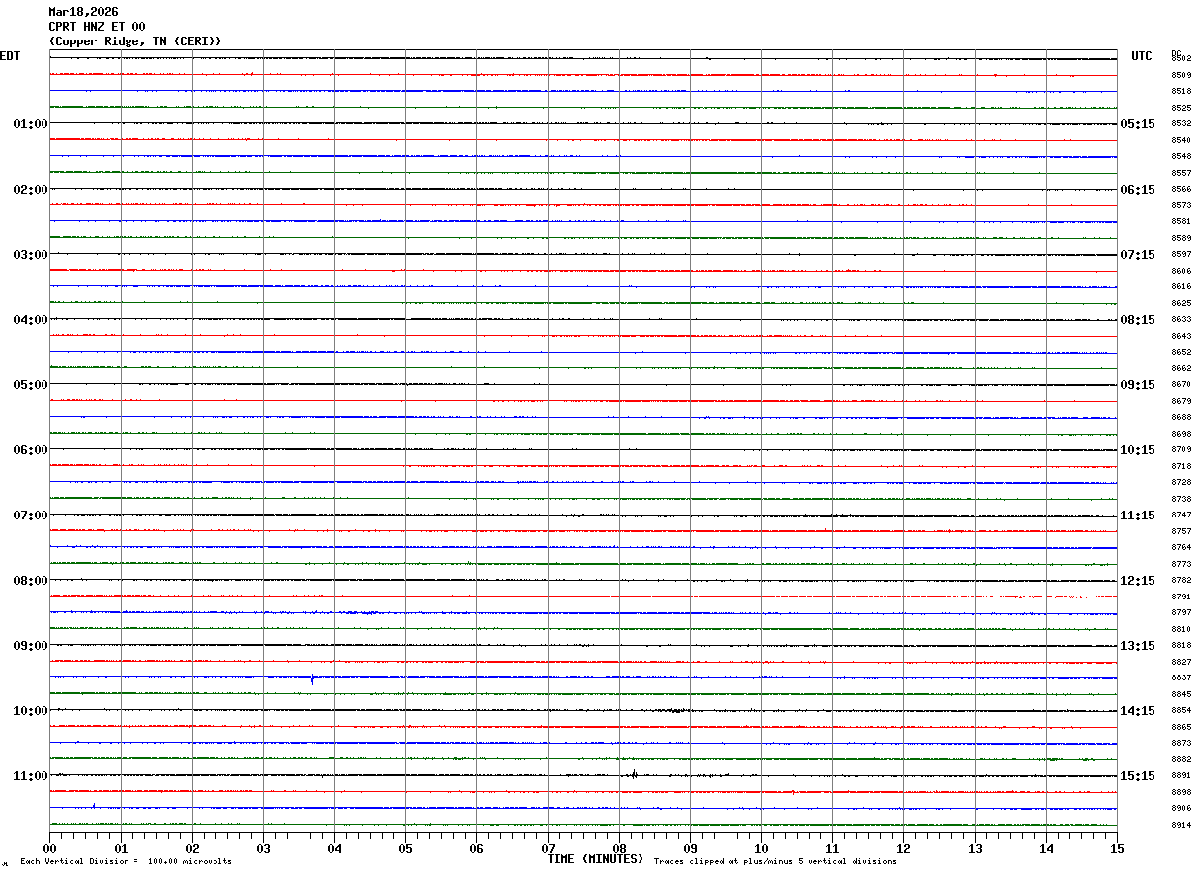This screenshot has width=1196, height=875.
Task: Click the '10' minute tick on the time axis
Action: pos(761,848)
